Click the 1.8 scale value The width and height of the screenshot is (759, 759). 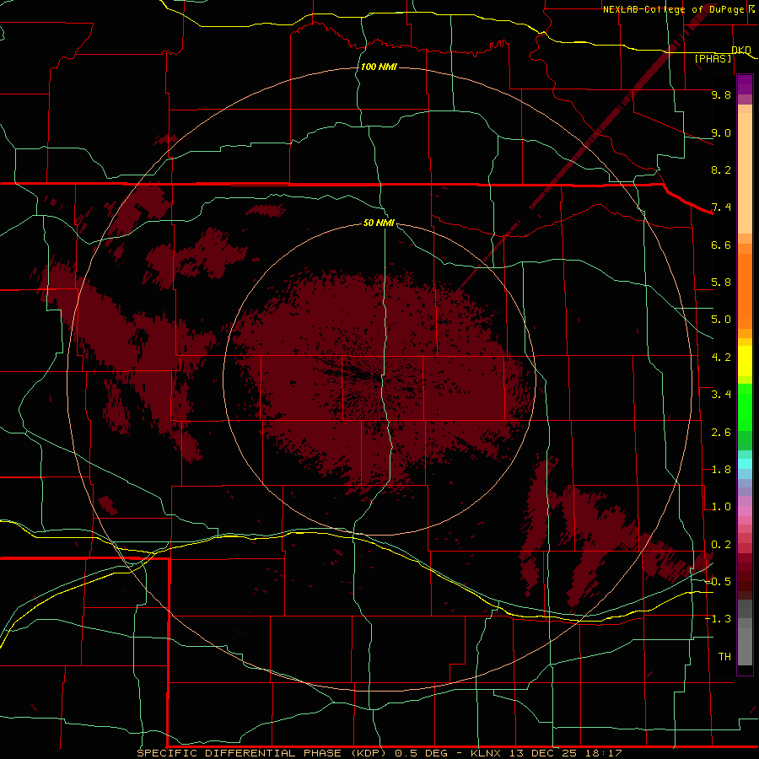click(721, 470)
